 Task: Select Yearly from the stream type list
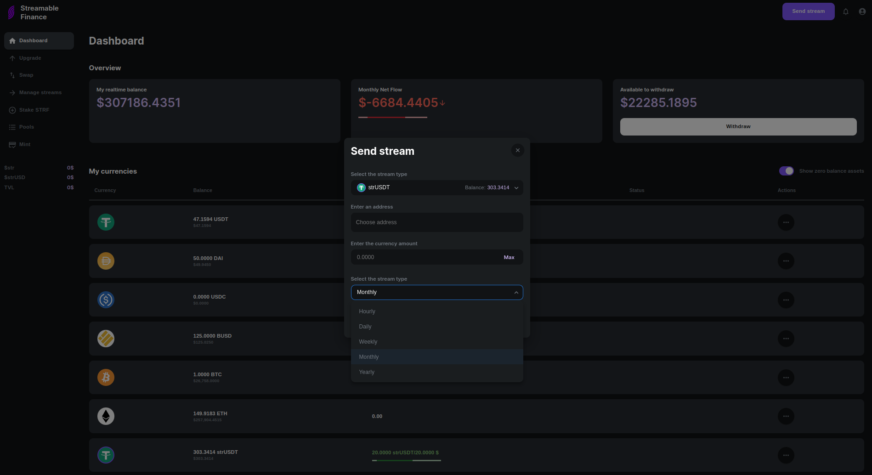pyautogui.click(x=367, y=372)
